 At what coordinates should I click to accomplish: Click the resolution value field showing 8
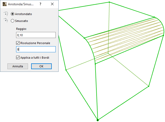36,49
